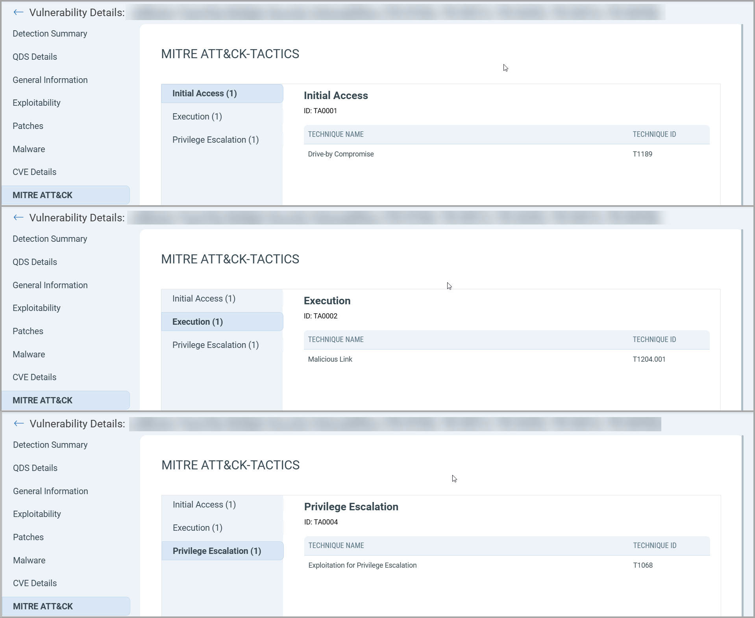Go to General Information in the bottom panel
The image size is (755, 618).
coord(50,491)
